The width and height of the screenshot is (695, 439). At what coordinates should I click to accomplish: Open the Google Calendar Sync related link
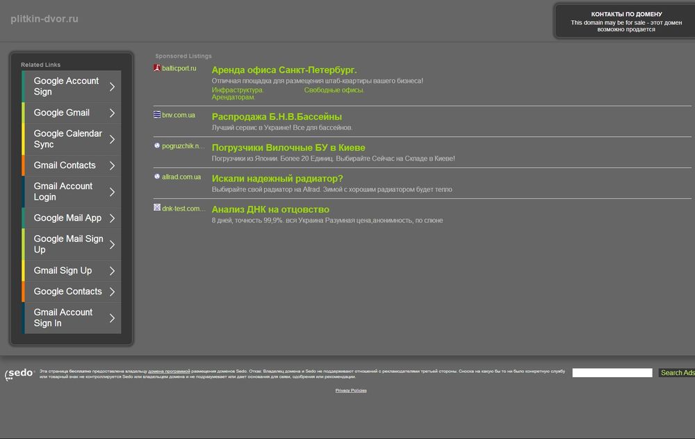(x=72, y=139)
